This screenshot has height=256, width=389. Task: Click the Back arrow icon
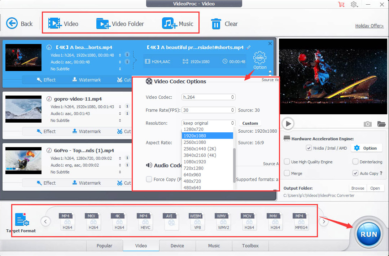click(x=12, y=23)
